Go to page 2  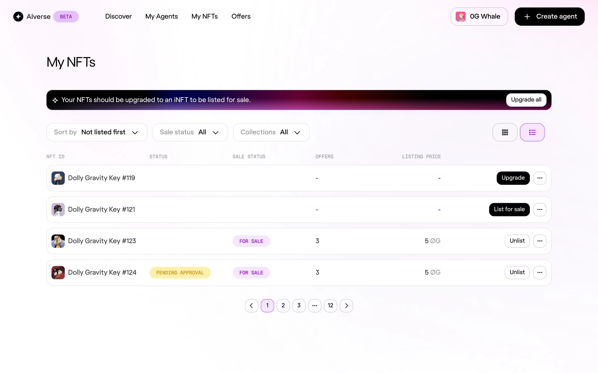point(283,306)
